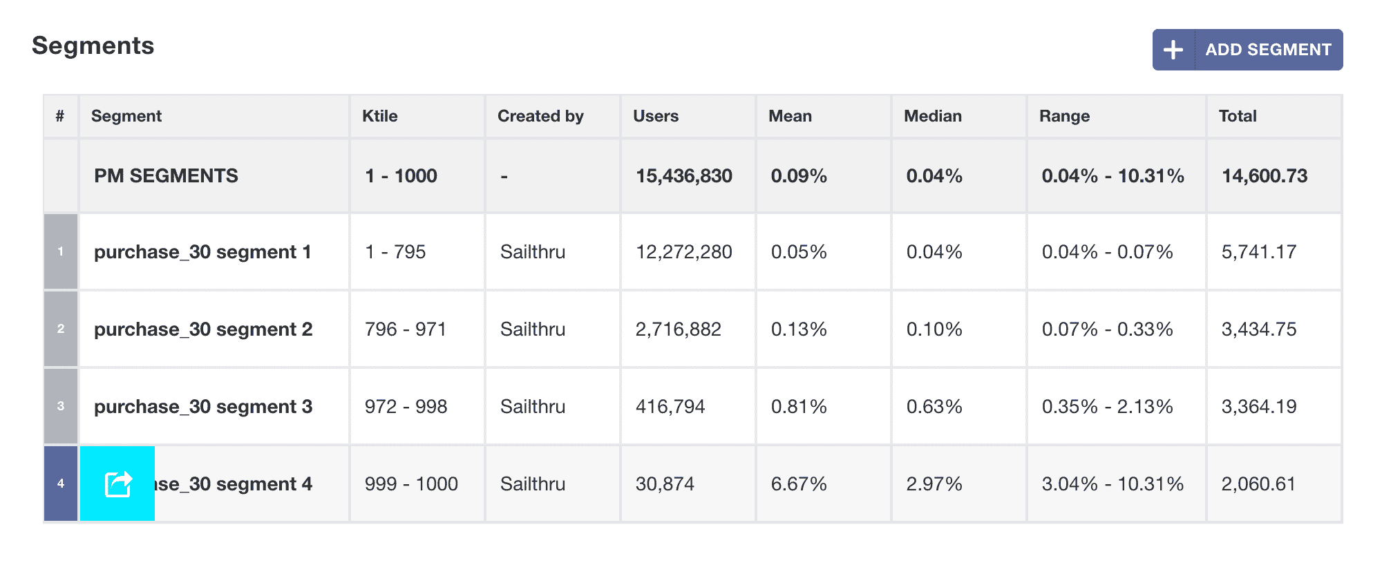Sort by the Segment column header
This screenshot has width=1382, height=565.
pyautogui.click(x=126, y=116)
